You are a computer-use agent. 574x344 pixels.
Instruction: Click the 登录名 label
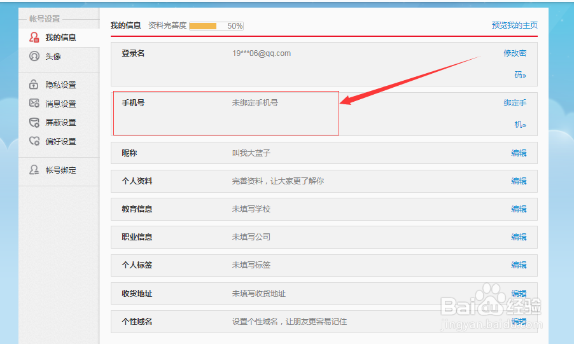pyautogui.click(x=133, y=53)
